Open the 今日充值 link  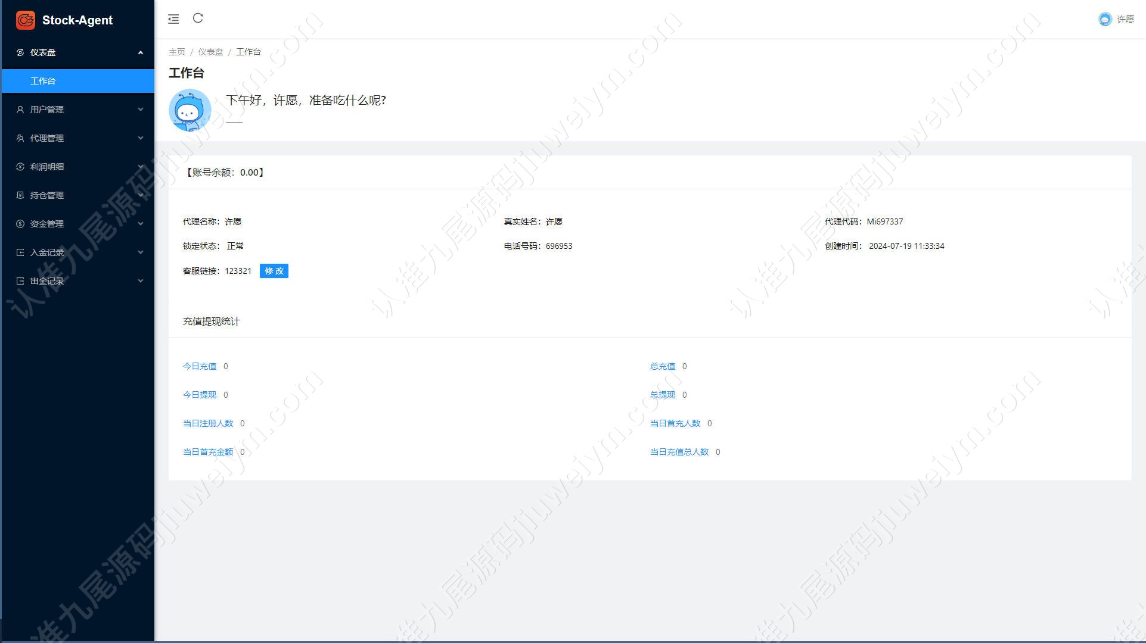tap(200, 366)
